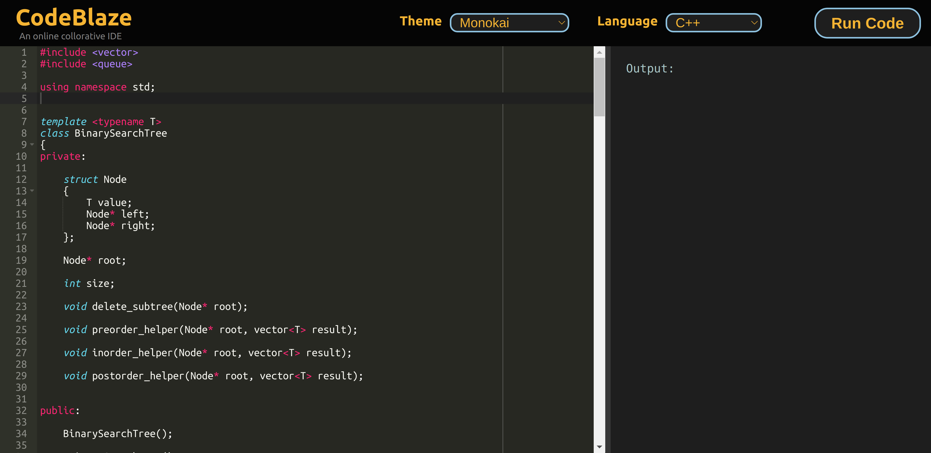The image size is (931, 453).
Task: Click the scrollbar down arrow
Action: (x=599, y=447)
